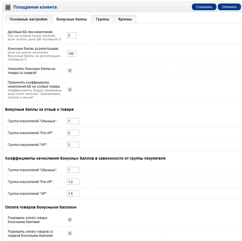The height and width of the screenshot is (241, 242).
Task: Toggle bonus points on discounted goods checkbox
Action: (70, 71)
